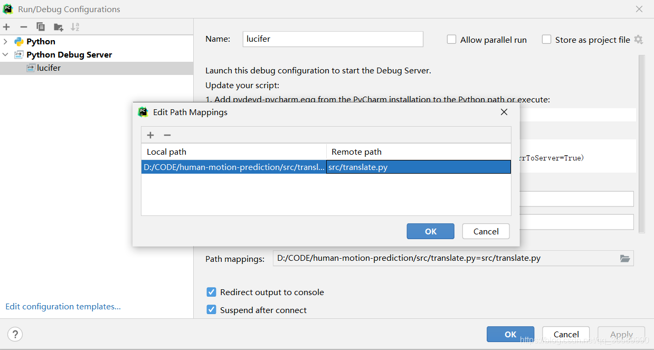This screenshot has width=654, height=350.
Task: Copy configuration icon in toolbar
Action: [41, 27]
